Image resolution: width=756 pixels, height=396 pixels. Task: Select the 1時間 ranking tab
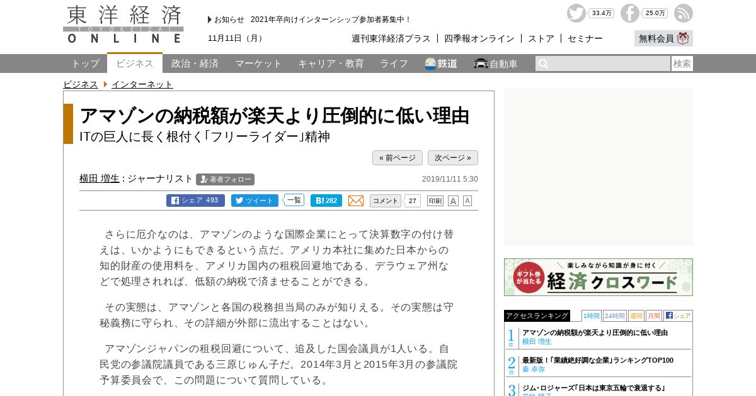click(x=591, y=316)
